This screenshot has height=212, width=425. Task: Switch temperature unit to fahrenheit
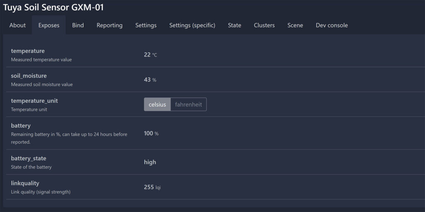point(188,105)
